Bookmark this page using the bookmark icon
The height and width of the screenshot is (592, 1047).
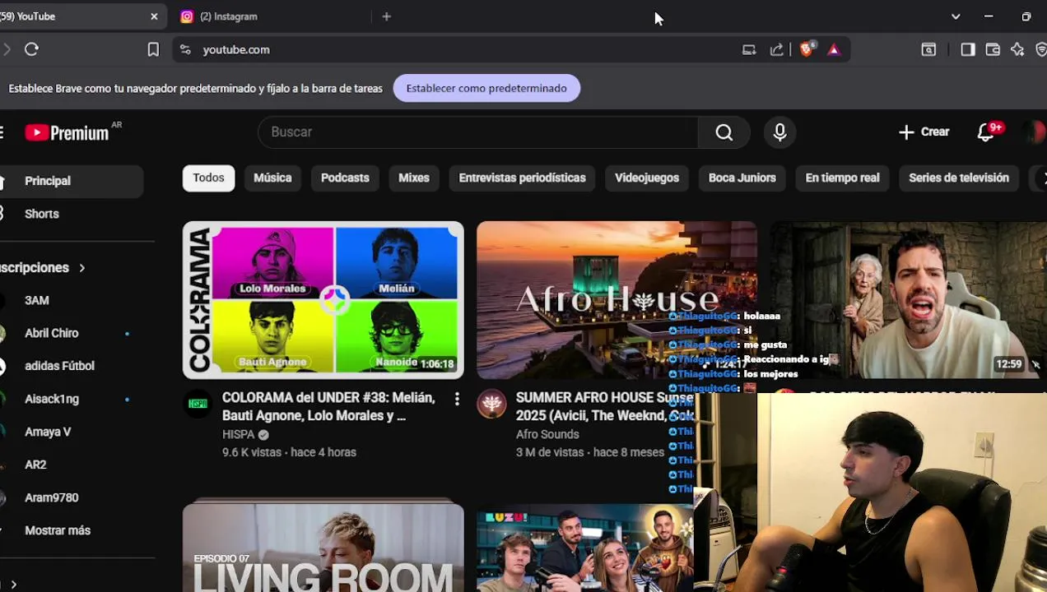[x=153, y=49]
